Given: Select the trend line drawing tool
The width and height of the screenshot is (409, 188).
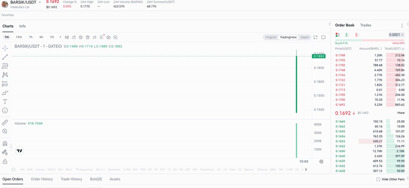Looking at the screenshot, I should 5,57.
